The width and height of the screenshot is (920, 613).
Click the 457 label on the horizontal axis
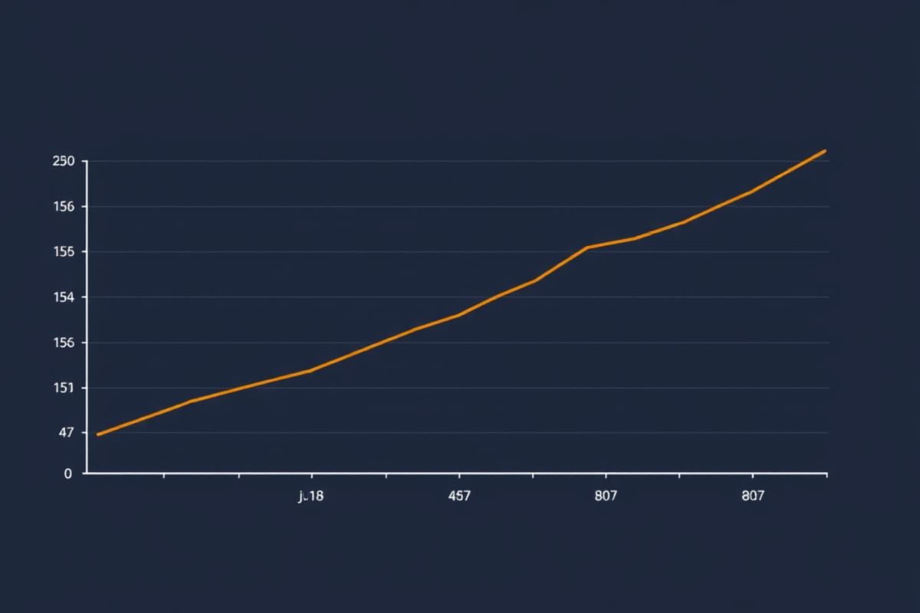458,496
